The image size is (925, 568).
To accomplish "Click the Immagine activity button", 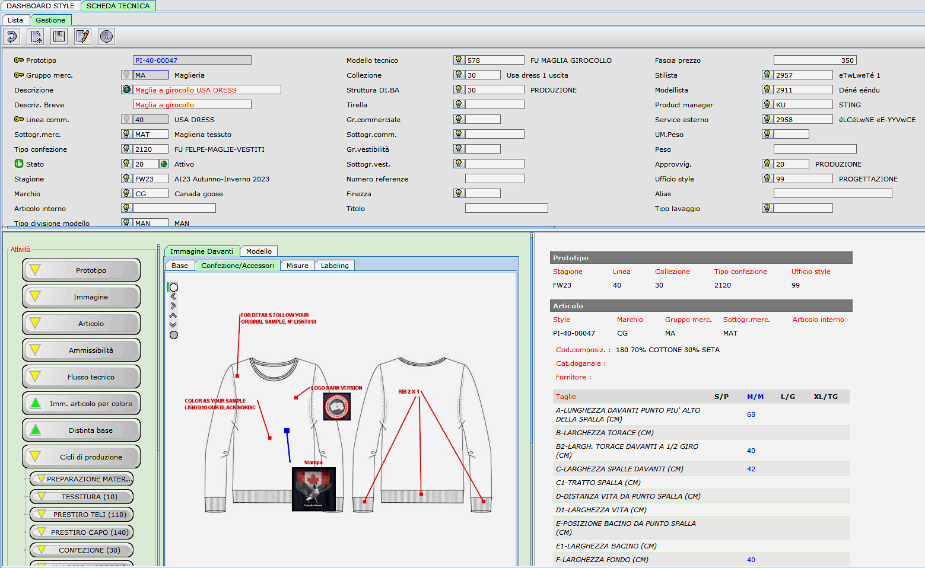I will click(x=81, y=296).
